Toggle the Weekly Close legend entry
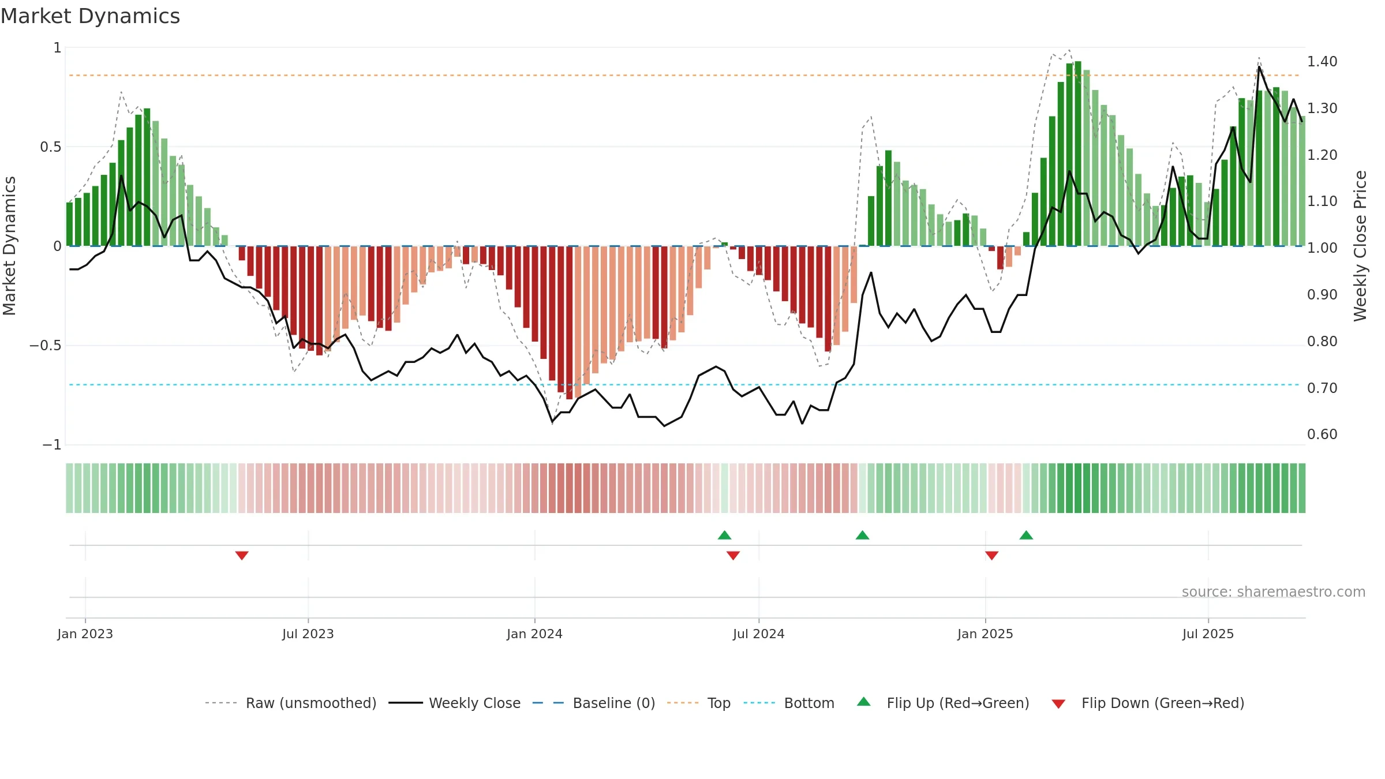1385x779 pixels. click(455, 703)
